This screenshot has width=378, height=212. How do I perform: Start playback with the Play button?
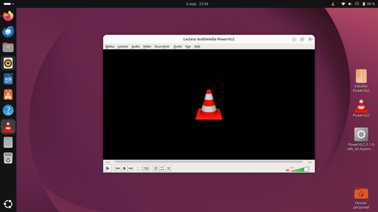click(x=107, y=168)
